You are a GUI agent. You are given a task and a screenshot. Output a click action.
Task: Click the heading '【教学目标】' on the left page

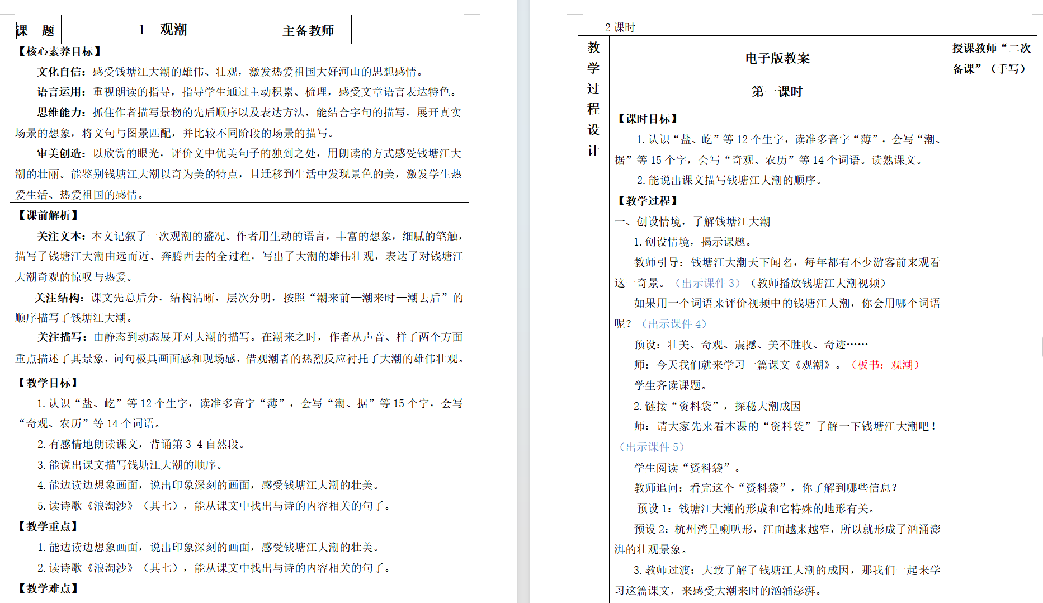[x=49, y=383]
